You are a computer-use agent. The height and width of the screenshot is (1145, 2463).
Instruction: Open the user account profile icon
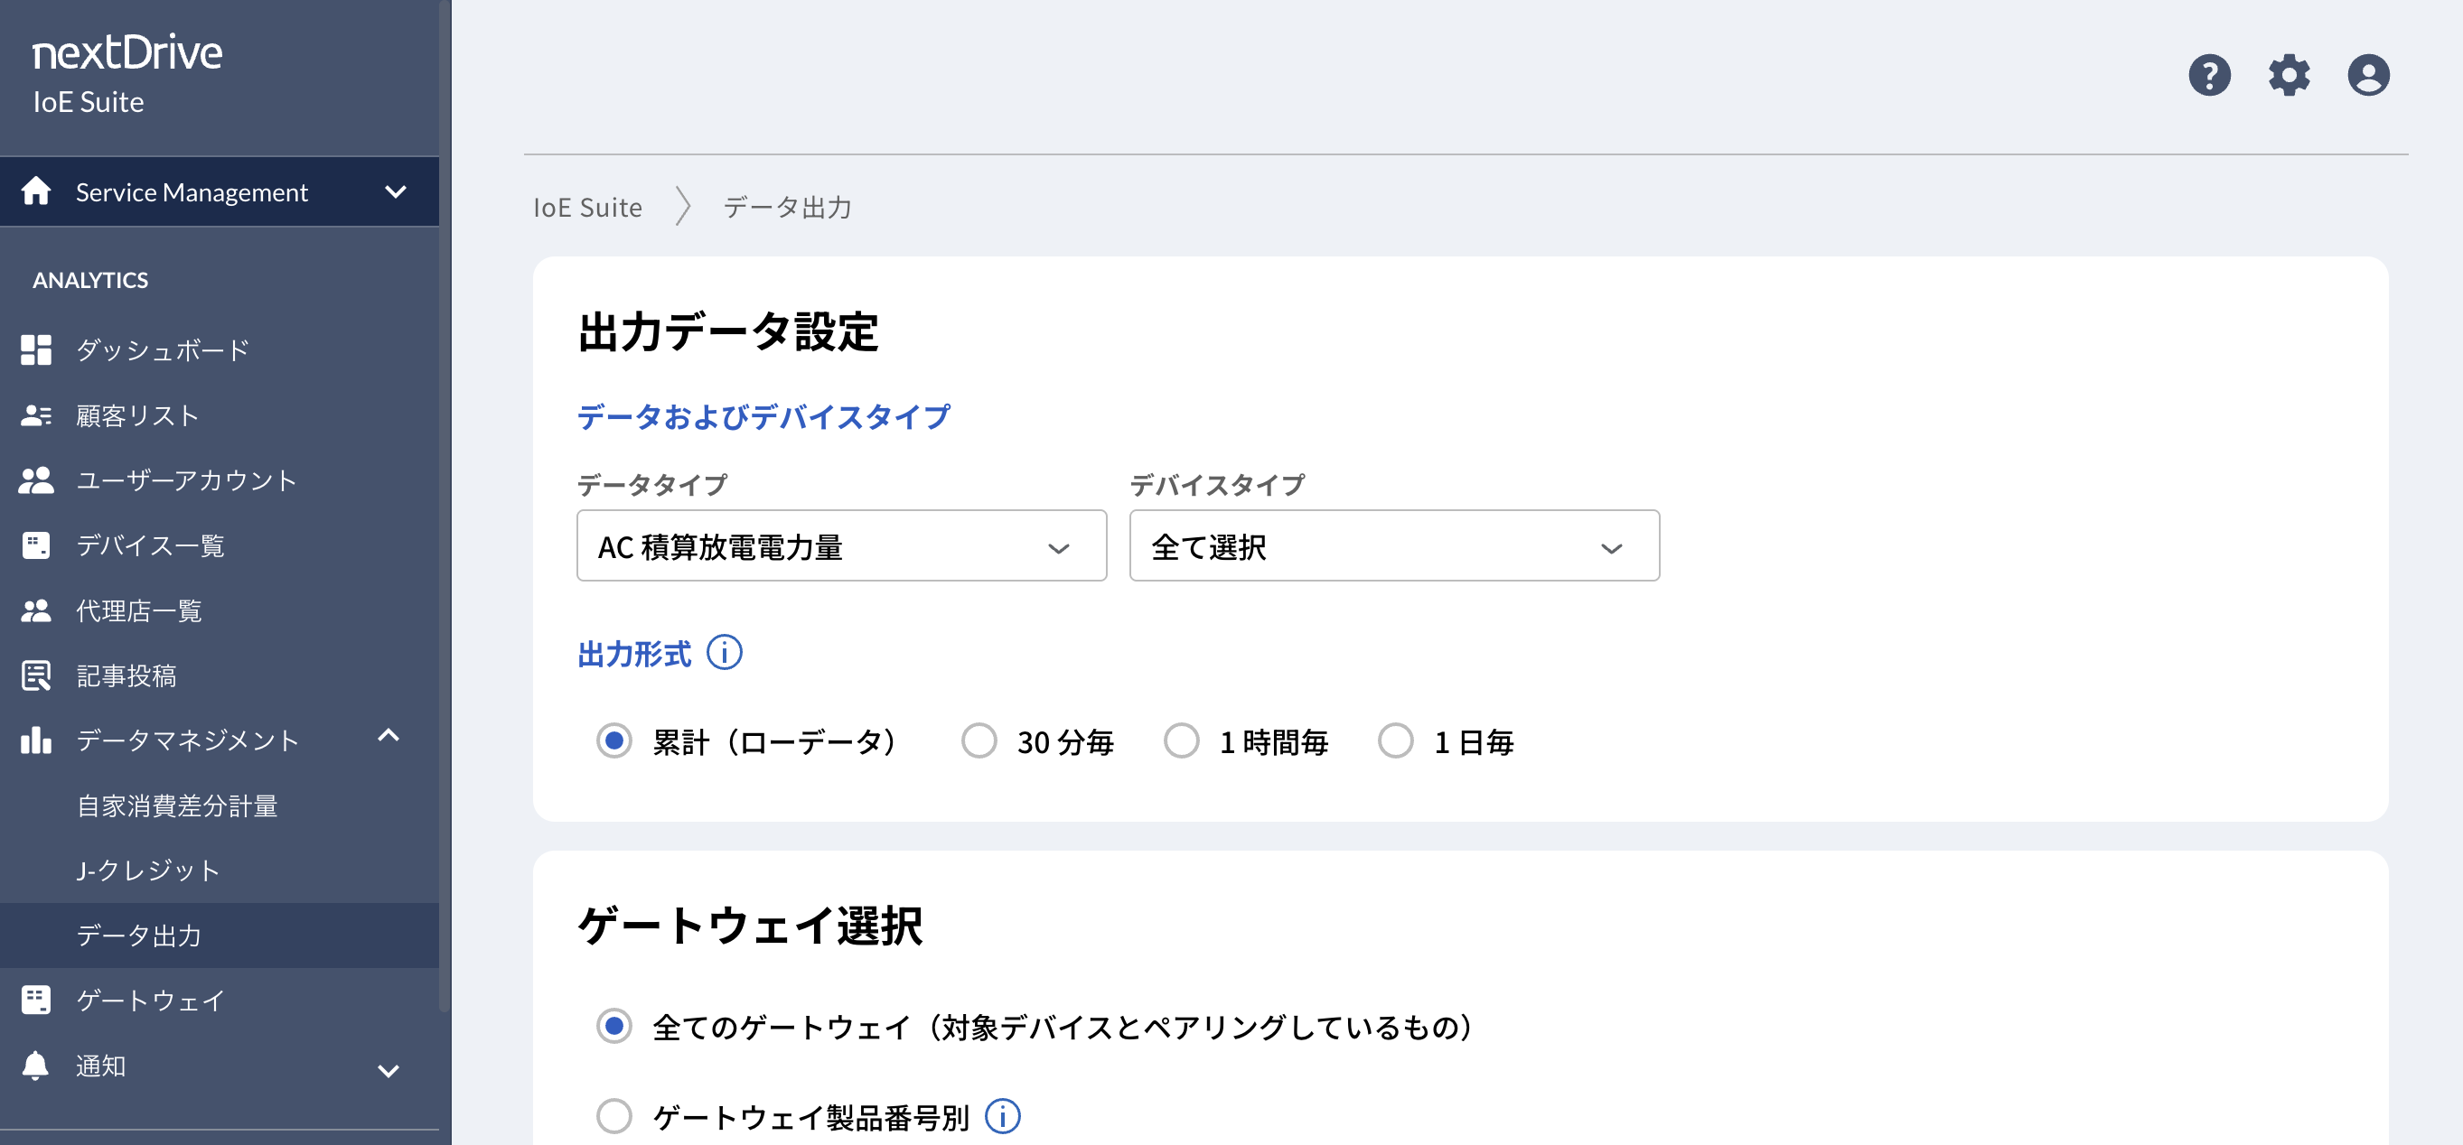(2367, 75)
